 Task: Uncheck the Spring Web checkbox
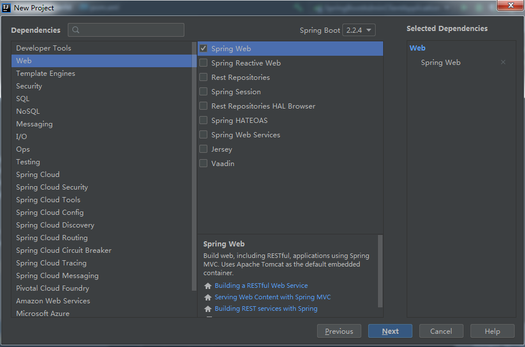(203, 49)
